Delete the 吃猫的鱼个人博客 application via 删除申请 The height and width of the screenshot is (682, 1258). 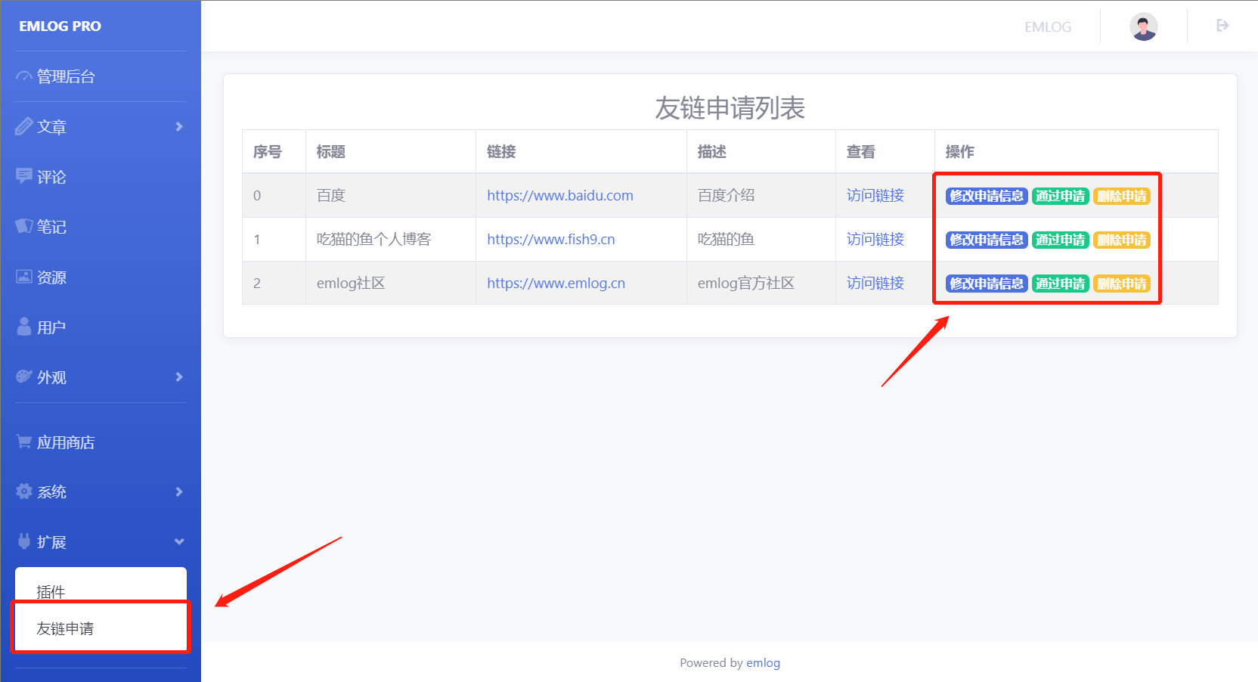coord(1122,240)
